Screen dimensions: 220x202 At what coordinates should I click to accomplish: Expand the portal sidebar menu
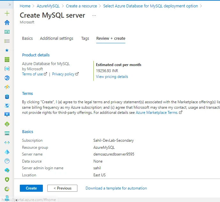(x=10, y=4)
